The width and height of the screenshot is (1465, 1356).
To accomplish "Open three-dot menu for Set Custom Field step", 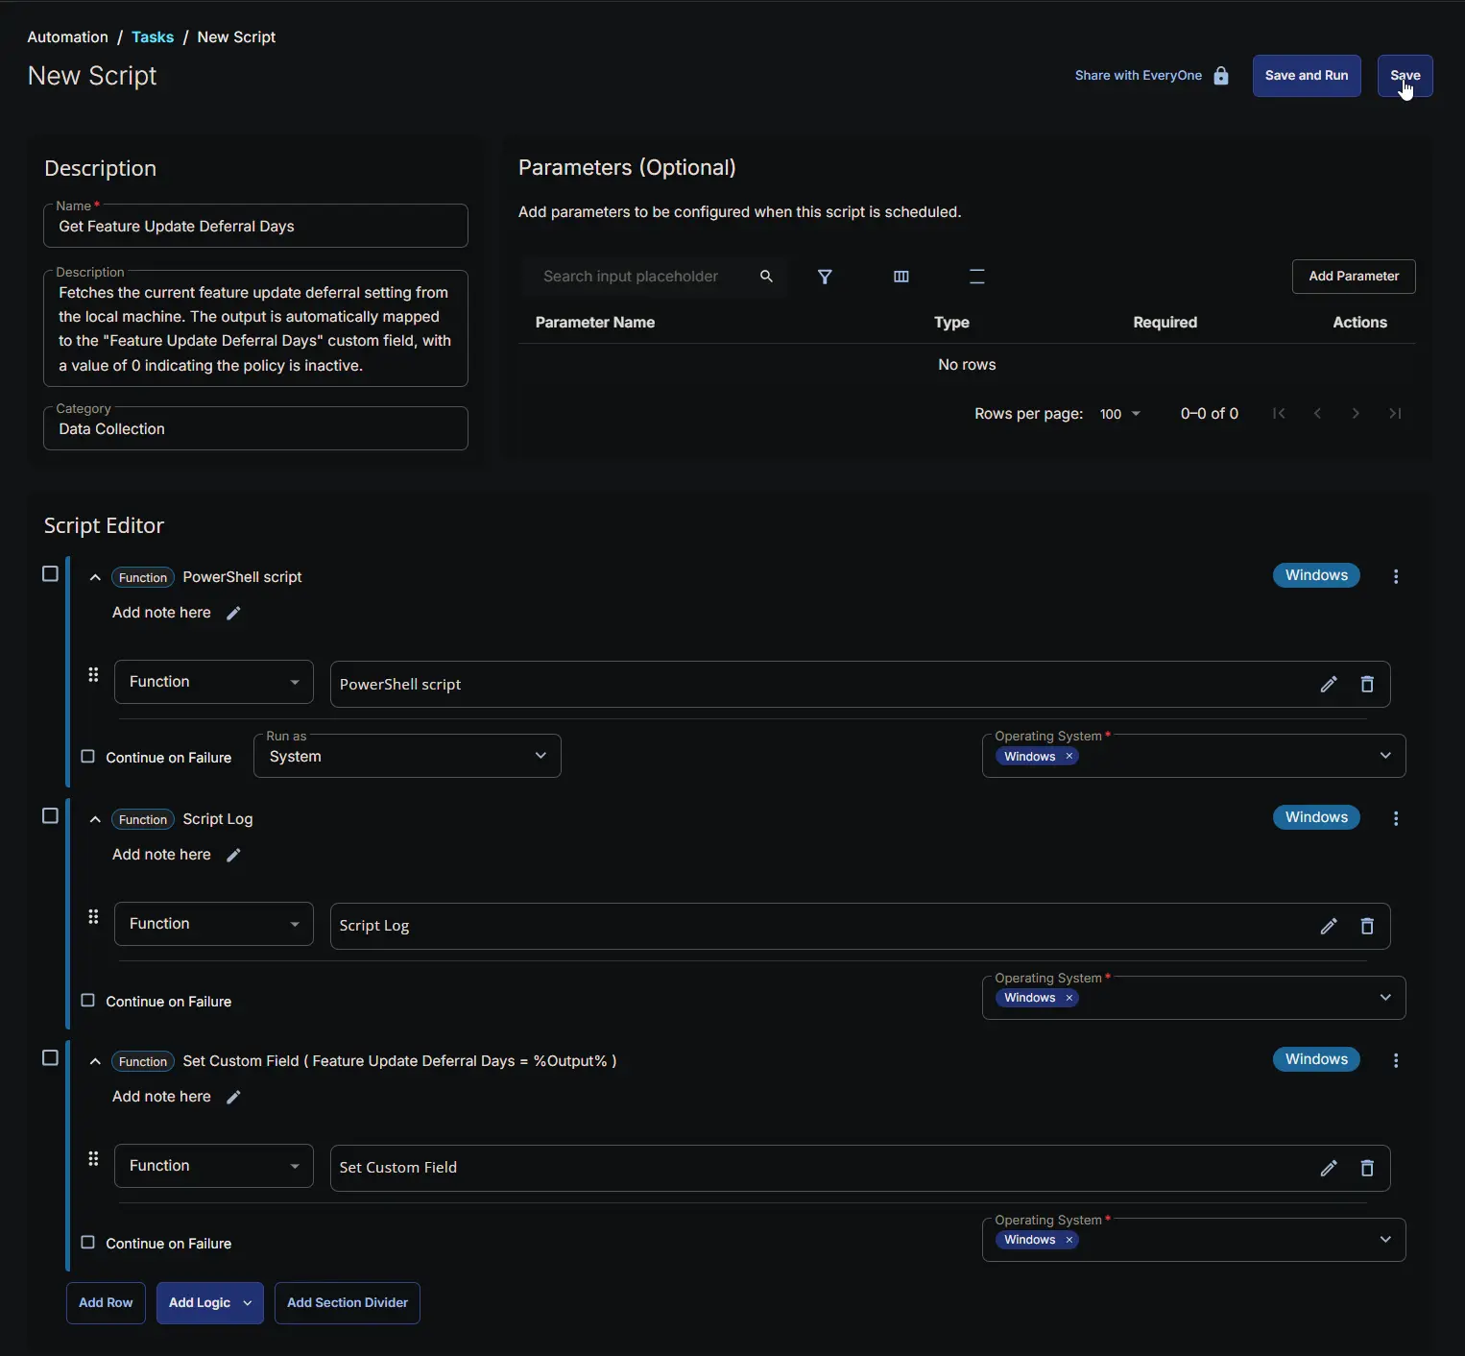I will (1396, 1060).
